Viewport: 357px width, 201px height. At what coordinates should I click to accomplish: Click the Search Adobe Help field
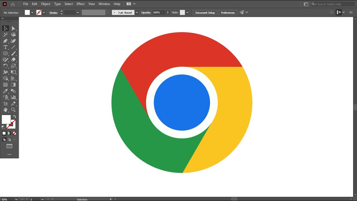click(332, 4)
